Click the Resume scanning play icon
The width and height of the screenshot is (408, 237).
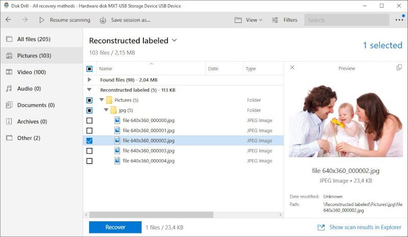tap(42, 20)
